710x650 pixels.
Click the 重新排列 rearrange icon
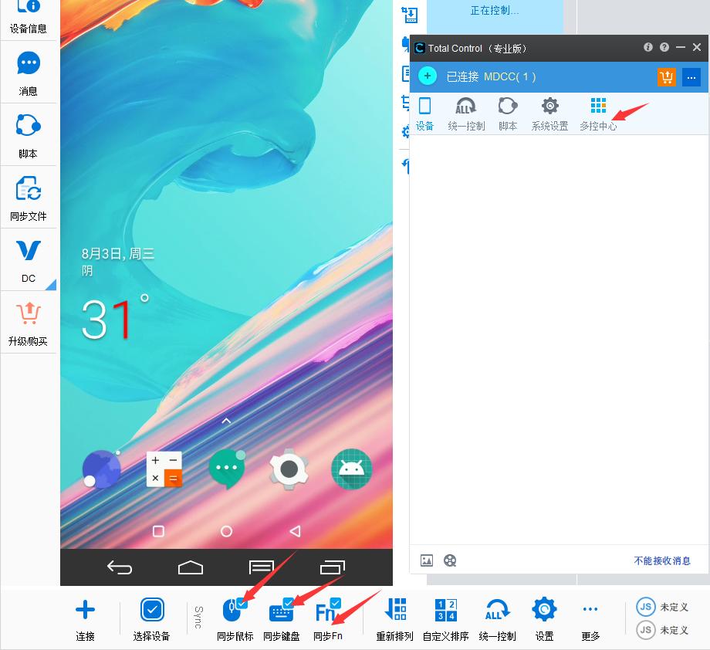[x=395, y=618]
